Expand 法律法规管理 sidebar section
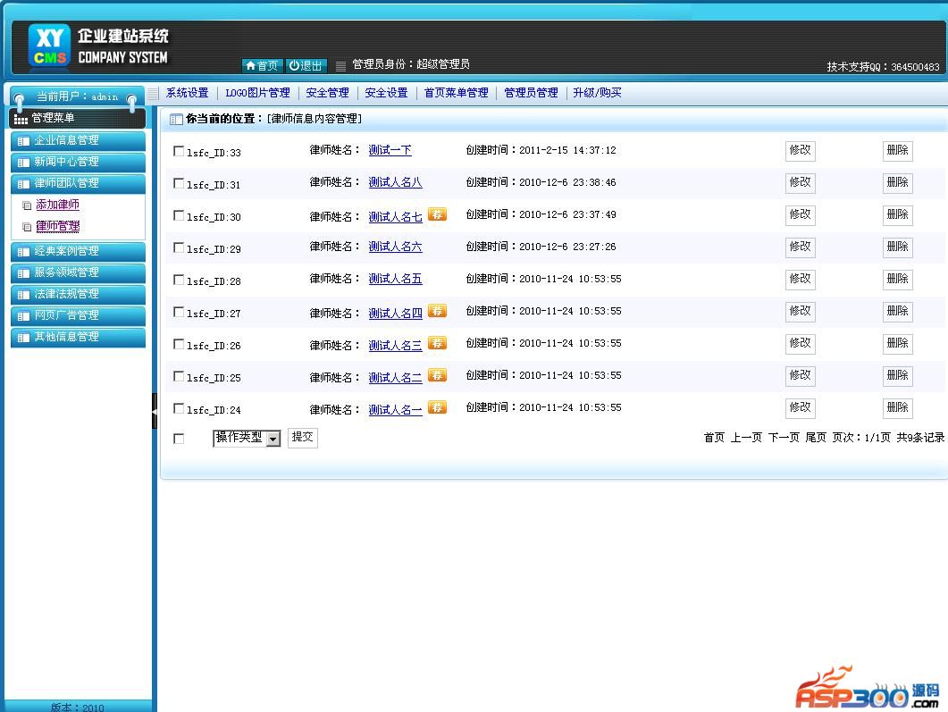 click(x=78, y=294)
